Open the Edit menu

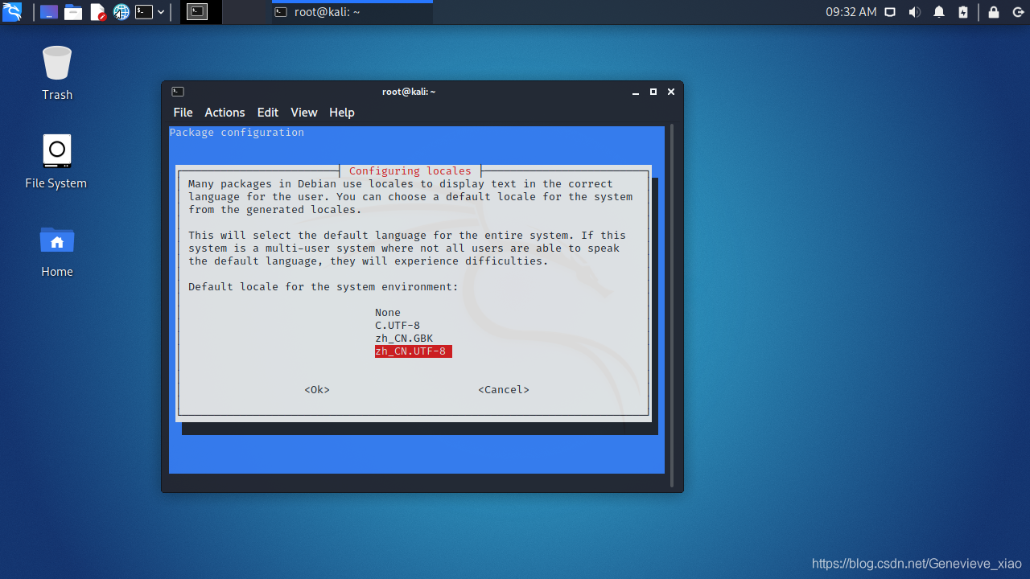[x=268, y=113]
